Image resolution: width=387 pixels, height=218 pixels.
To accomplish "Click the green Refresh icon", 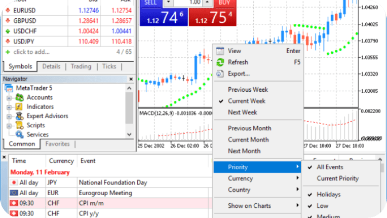I will [x=220, y=62].
